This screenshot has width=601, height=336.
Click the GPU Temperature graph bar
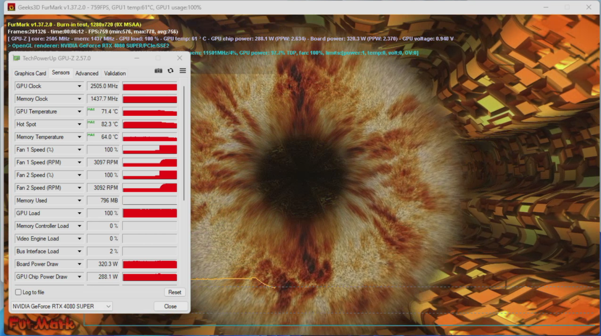pos(150,112)
